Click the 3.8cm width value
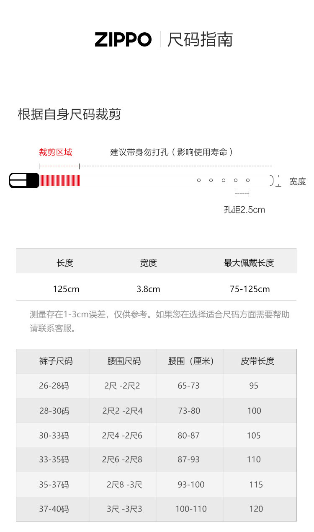Screen dimensions: 314x532 tap(148, 289)
